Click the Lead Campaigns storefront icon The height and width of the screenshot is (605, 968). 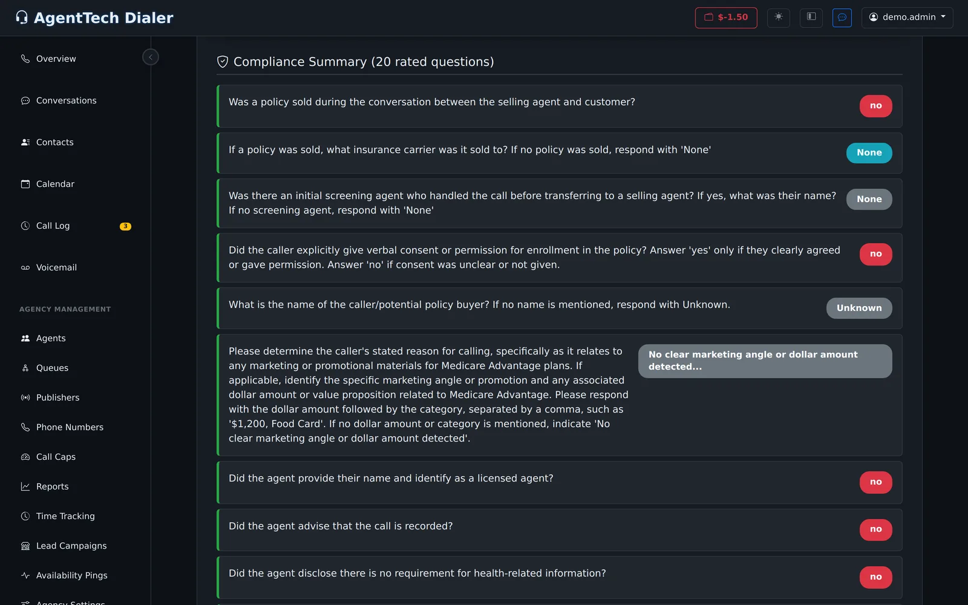point(25,546)
